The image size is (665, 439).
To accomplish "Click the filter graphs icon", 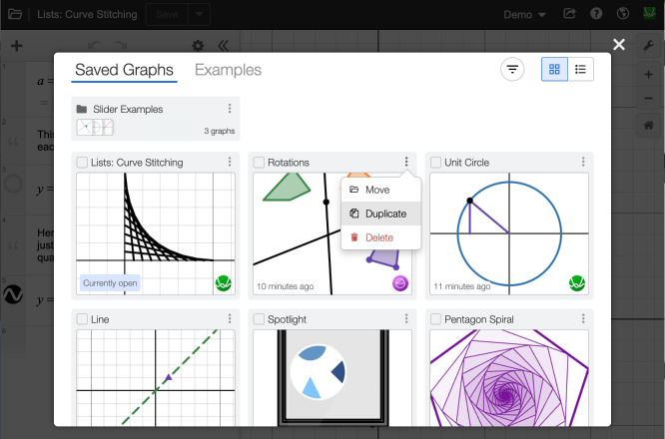I will click(x=512, y=70).
